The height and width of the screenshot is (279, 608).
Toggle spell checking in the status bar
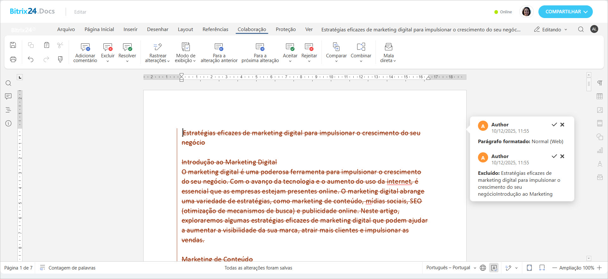tap(494, 268)
